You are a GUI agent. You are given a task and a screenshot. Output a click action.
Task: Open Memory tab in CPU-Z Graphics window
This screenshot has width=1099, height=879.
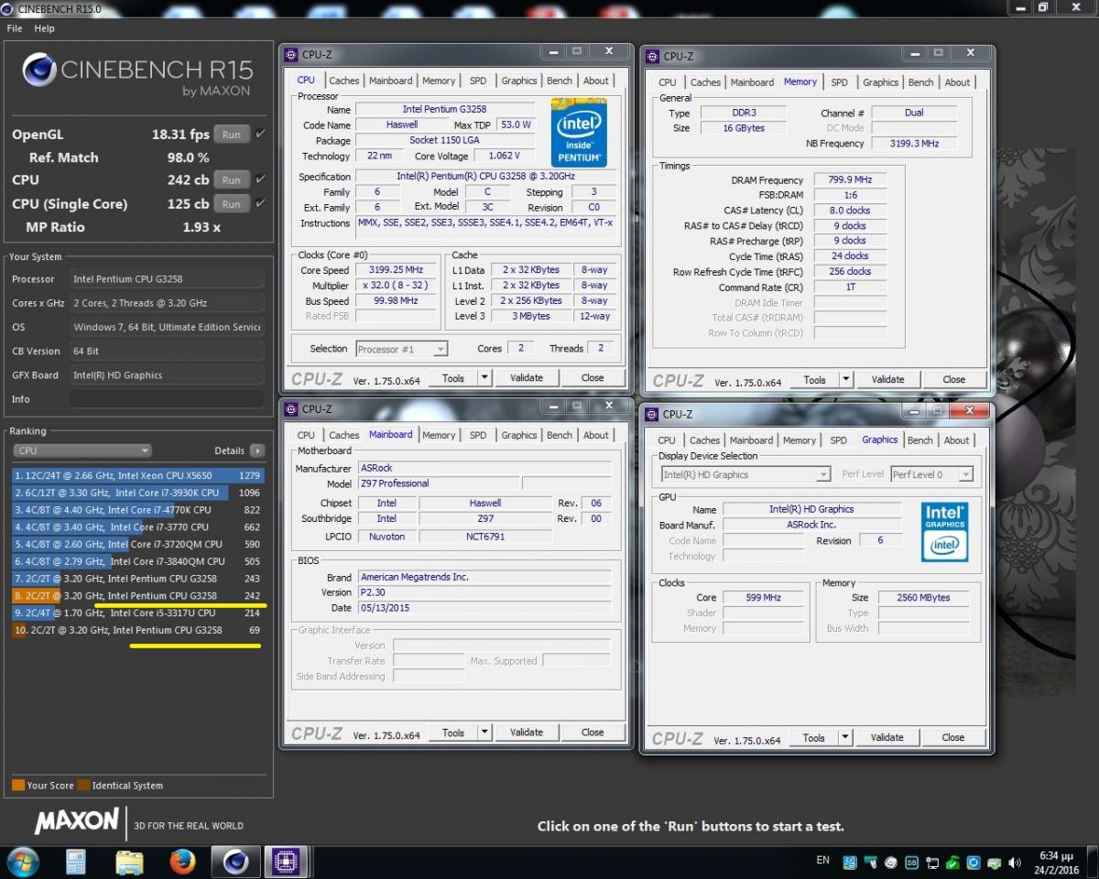click(799, 440)
